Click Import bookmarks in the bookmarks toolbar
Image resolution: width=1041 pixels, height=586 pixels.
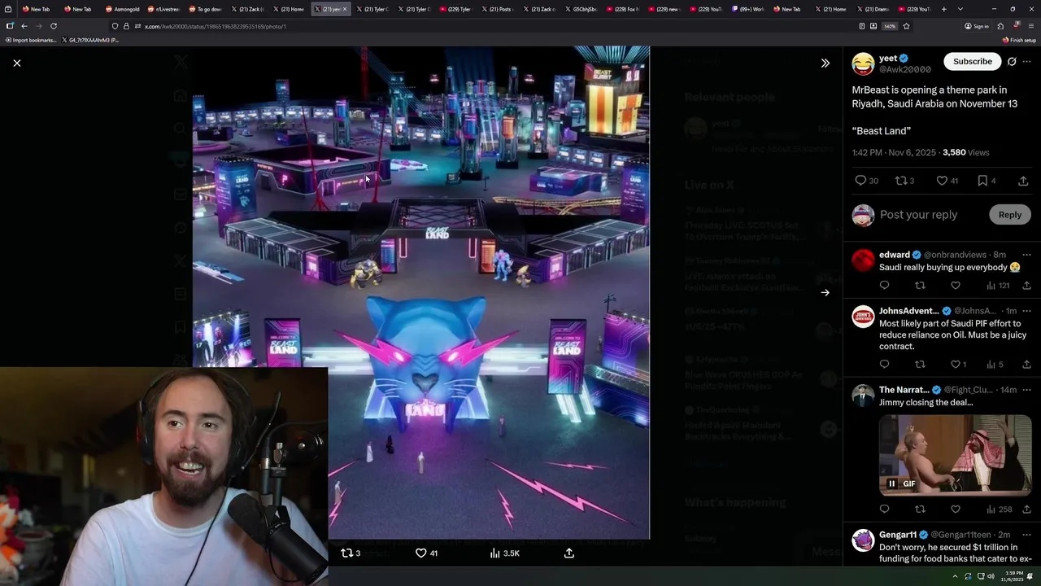(x=31, y=40)
